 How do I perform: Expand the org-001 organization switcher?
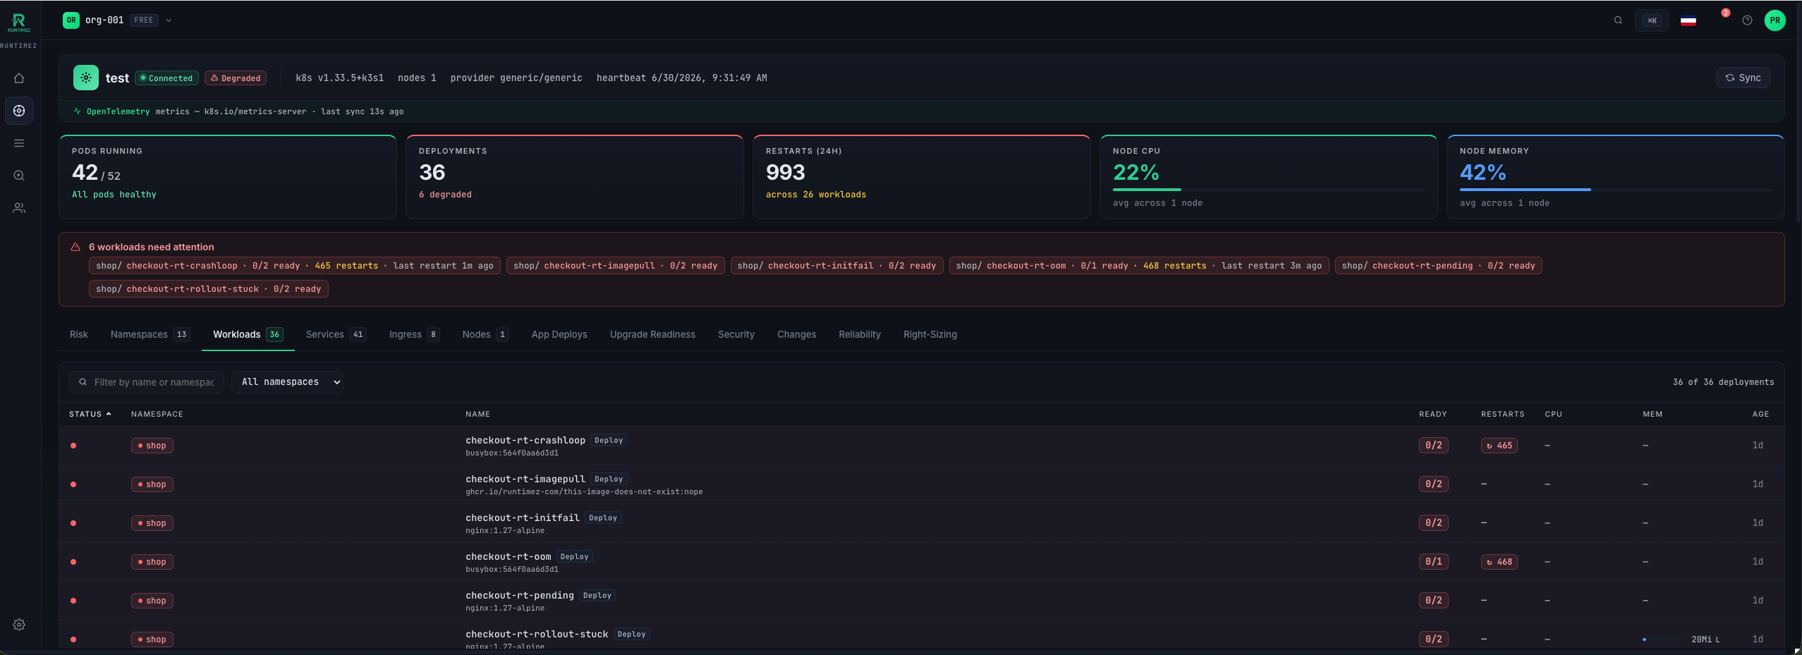coord(118,20)
